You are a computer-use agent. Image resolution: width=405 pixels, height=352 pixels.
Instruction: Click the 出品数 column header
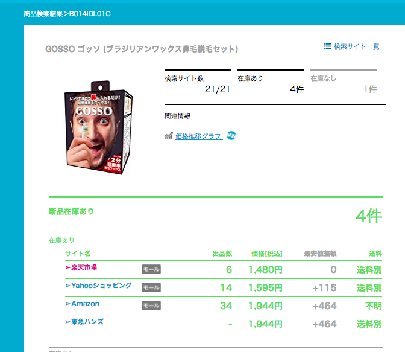point(222,254)
